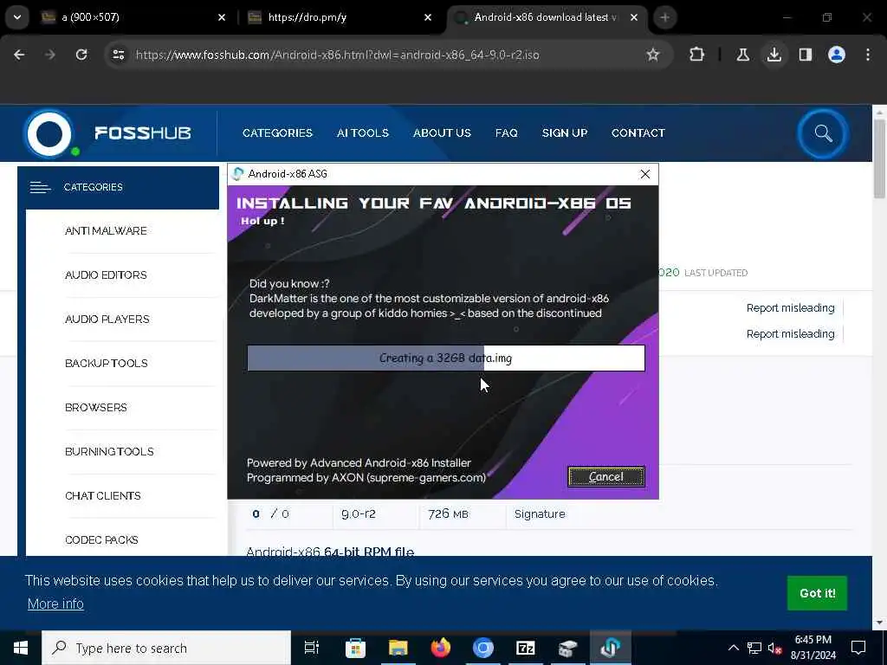Click the address bar URL
887x665 pixels.
pyautogui.click(x=337, y=55)
